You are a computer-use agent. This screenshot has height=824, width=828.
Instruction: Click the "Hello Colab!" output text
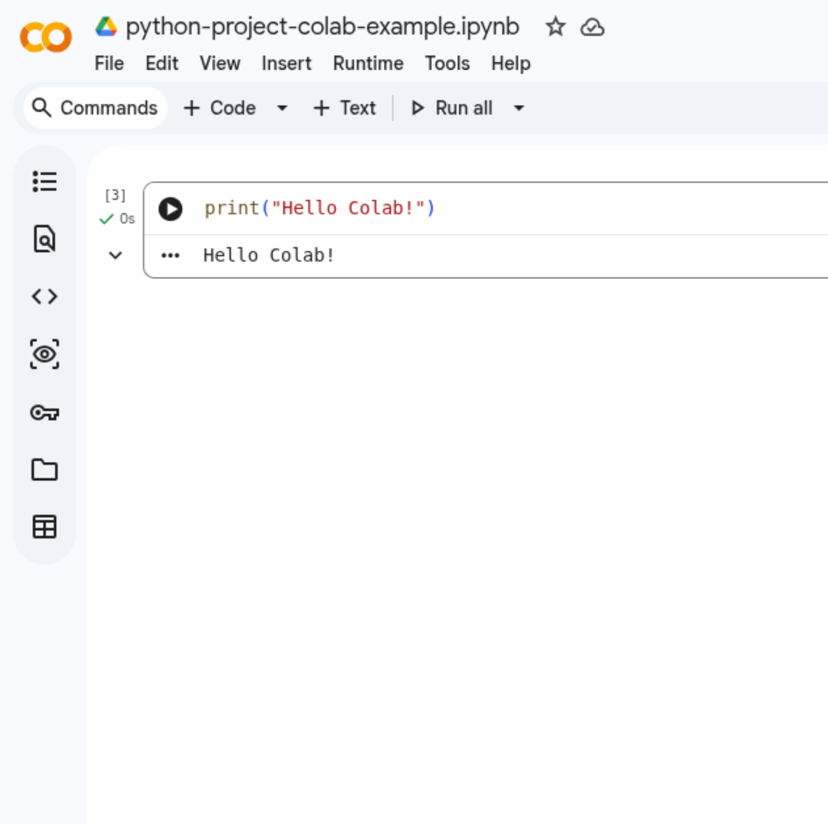pyautogui.click(x=268, y=255)
